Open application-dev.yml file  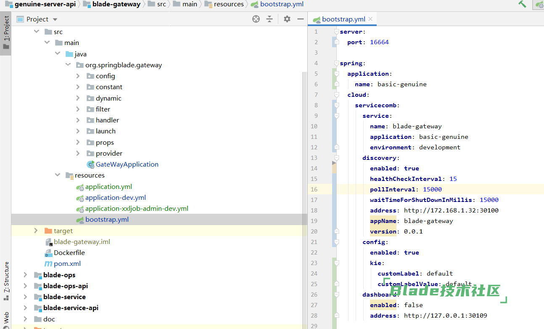pos(116,197)
